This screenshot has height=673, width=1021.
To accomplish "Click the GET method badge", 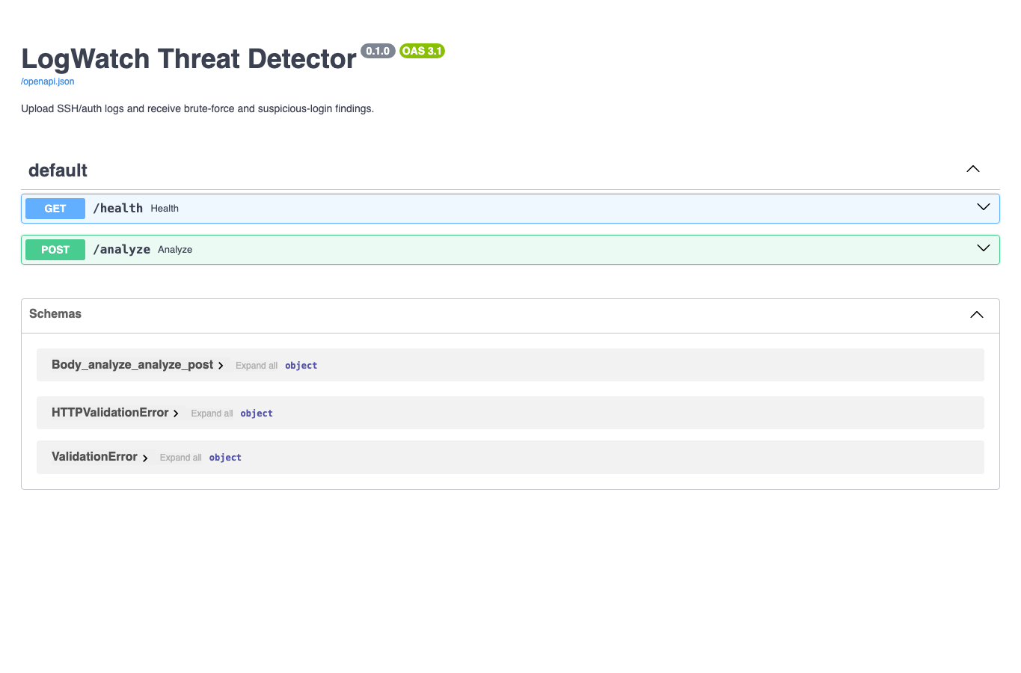I will (55, 209).
